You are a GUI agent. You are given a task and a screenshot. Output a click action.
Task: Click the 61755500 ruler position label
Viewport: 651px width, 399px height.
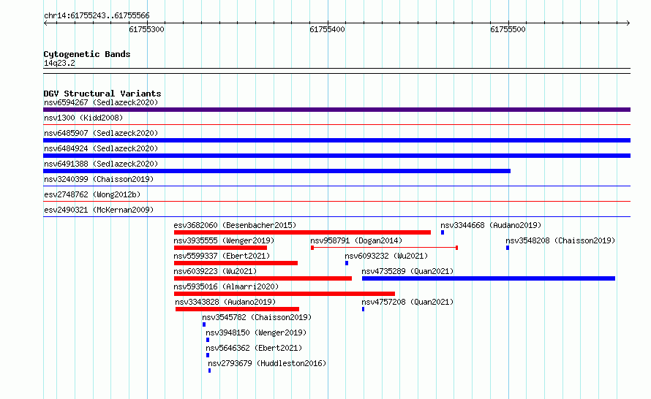click(508, 29)
